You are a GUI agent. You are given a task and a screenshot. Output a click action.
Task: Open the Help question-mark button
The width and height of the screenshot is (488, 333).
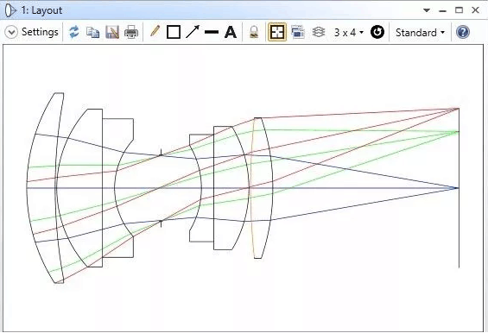click(463, 32)
